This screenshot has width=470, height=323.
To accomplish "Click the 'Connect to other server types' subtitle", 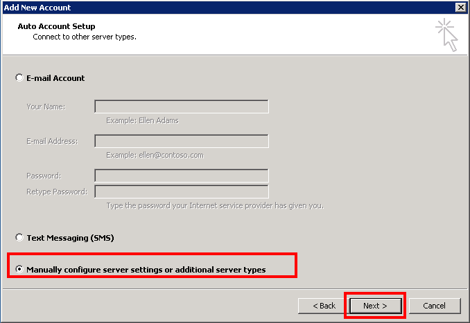I will pos(85,37).
